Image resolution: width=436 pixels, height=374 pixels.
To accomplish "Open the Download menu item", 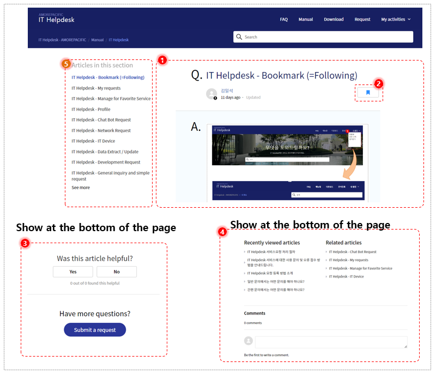I will [334, 19].
